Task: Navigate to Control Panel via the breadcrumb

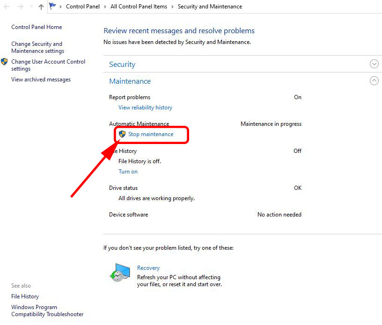Action: 83,7
